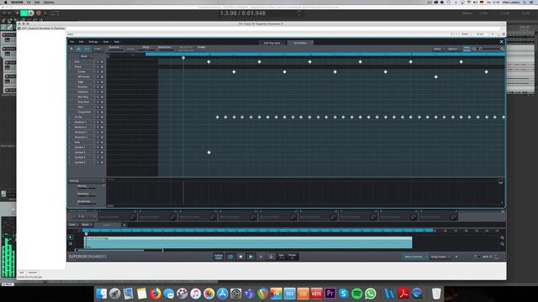The height and width of the screenshot is (302, 538).
Task: Select the Block tab above song track
Action: coord(87,225)
